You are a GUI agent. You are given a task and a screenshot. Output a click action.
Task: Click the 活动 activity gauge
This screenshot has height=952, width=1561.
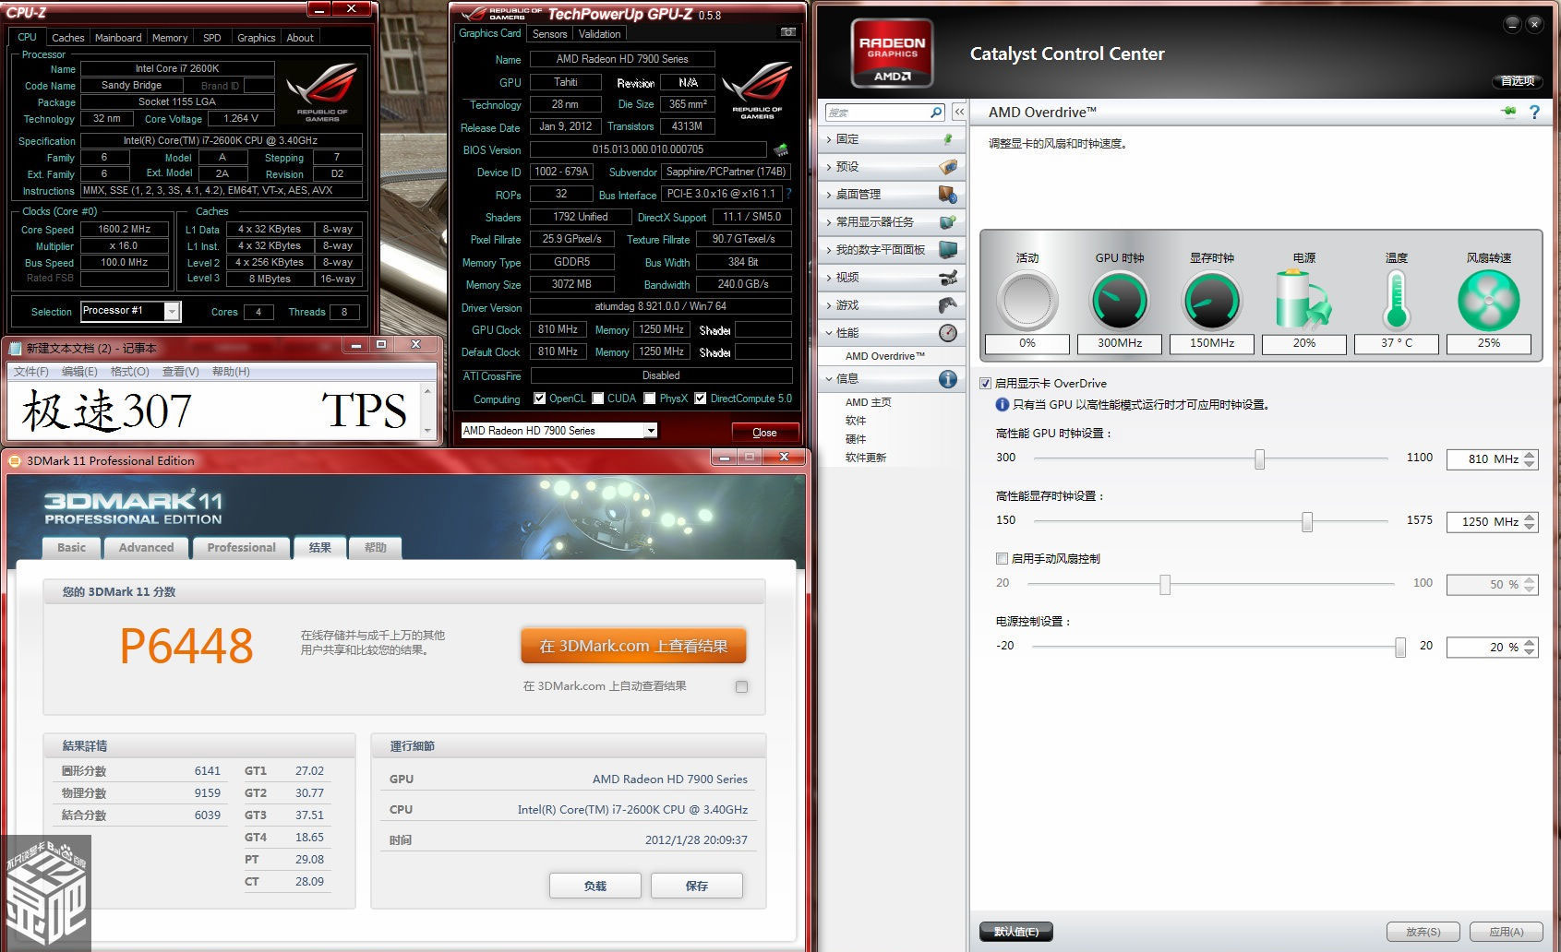pyautogui.click(x=1027, y=301)
